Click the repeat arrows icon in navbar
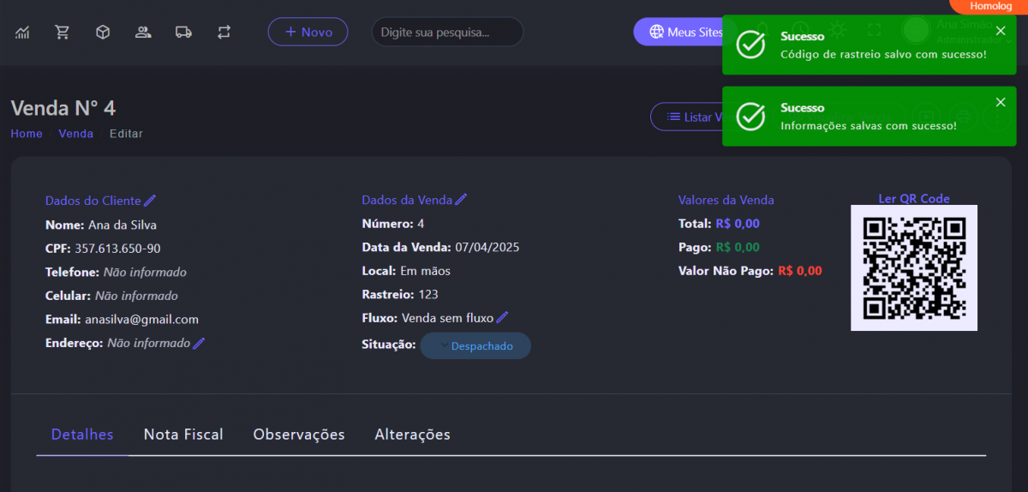Screen dimensions: 1028x492 (x=224, y=33)
